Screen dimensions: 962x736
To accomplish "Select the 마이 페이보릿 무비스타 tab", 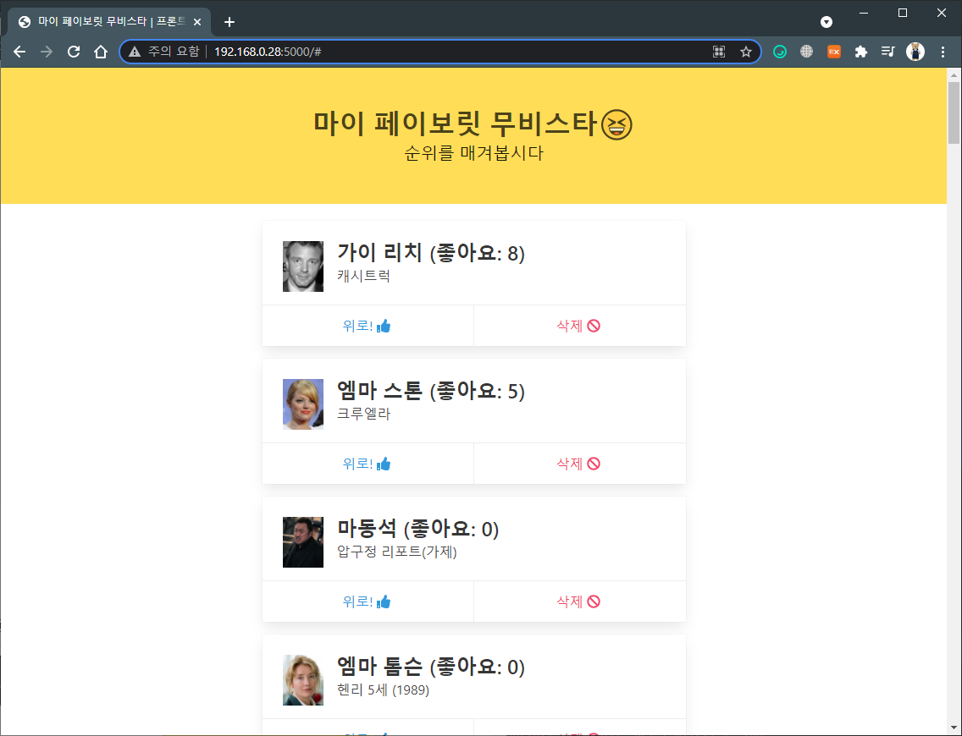I will pyautogui.click(x=109, y=22).
